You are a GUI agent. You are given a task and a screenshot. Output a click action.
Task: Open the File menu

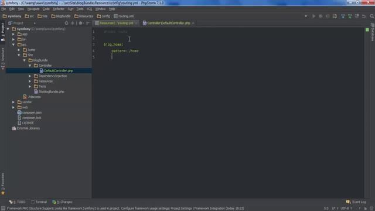(4, 9)
